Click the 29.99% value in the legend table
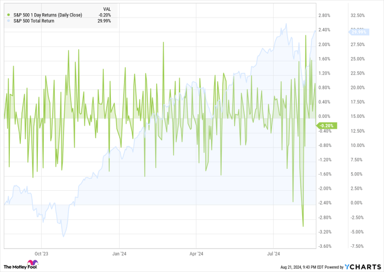This screenshot has width=384, height=272. 104,21
